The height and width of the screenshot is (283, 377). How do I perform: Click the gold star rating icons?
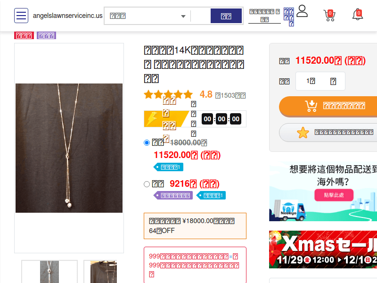point(168,94)
